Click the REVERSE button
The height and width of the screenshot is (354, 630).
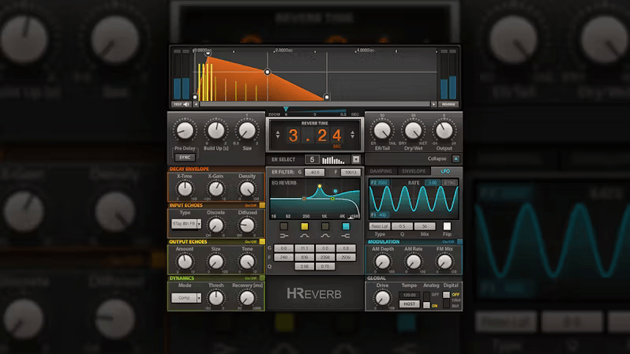[x=448, y=104]
